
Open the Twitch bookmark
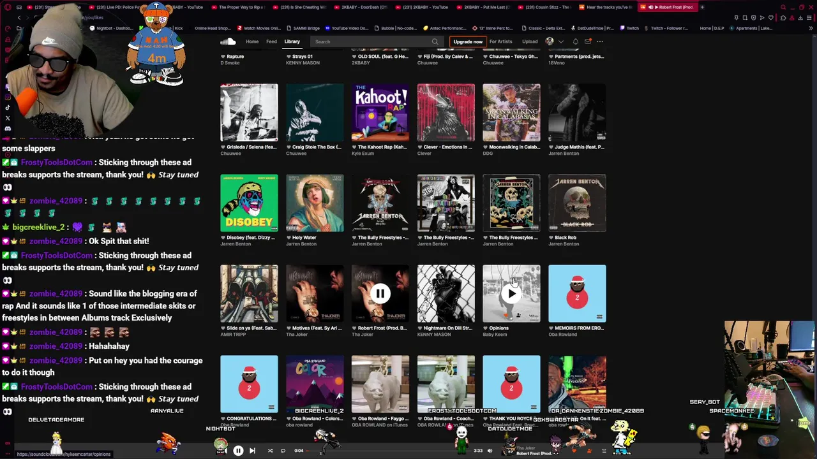click(629, 28)
